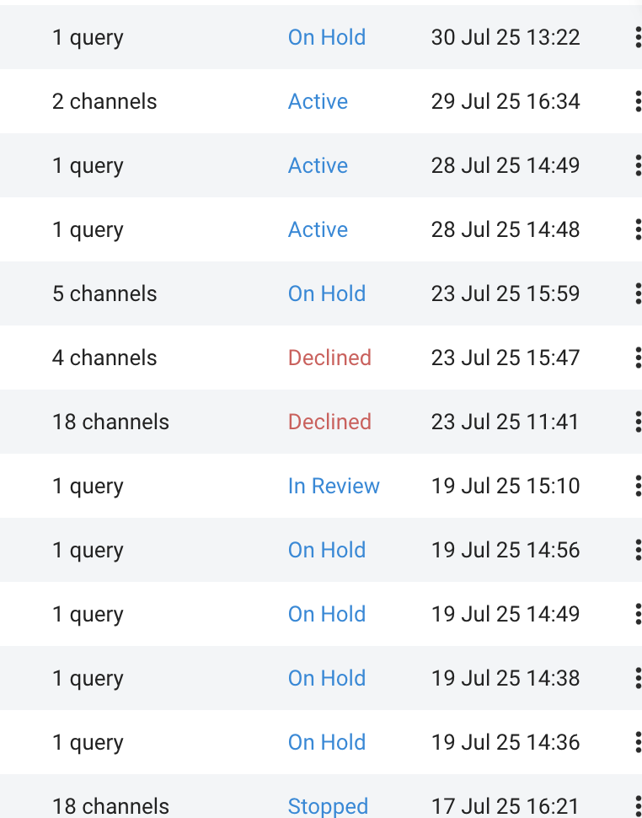Viewport: 642px width, 818px height.
Task: Open kebab menu for 19 Jul 14:38 row
Action: 637,678
